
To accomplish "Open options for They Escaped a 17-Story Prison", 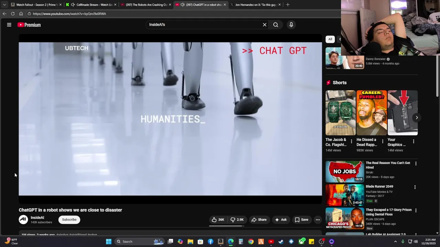I will coord(416,210).
